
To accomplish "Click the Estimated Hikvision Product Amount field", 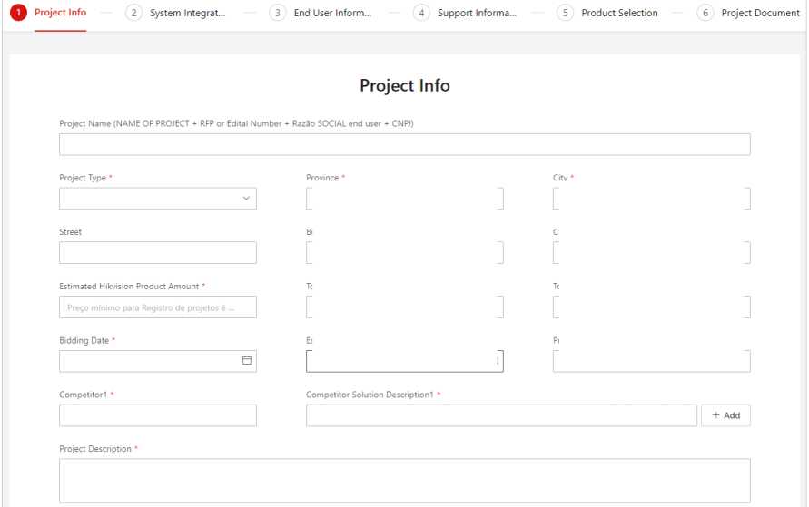I will click(x=157, y=307).
